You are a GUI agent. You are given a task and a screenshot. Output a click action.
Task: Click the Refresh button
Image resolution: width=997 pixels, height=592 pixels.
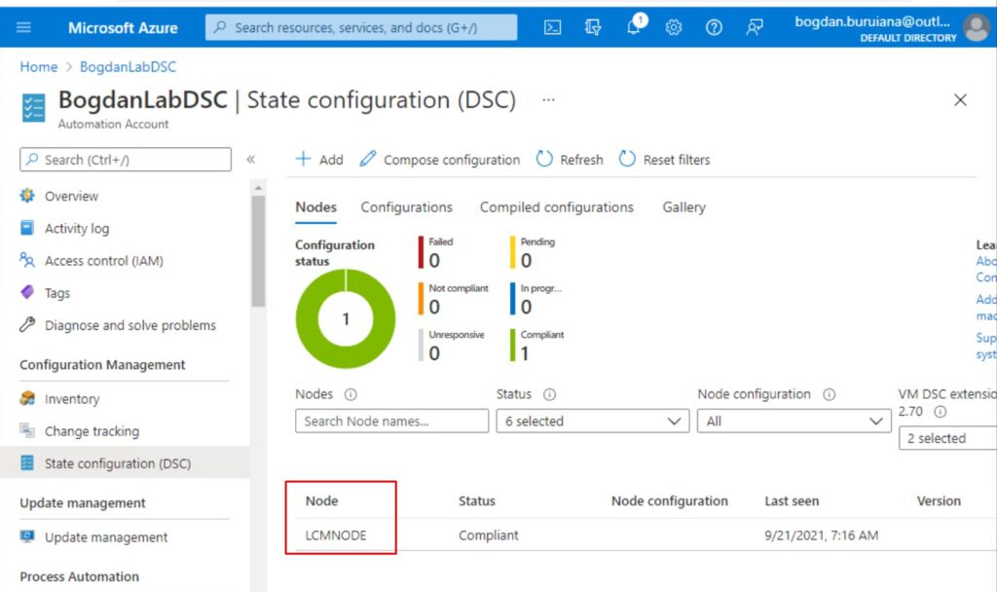(570, 159)
